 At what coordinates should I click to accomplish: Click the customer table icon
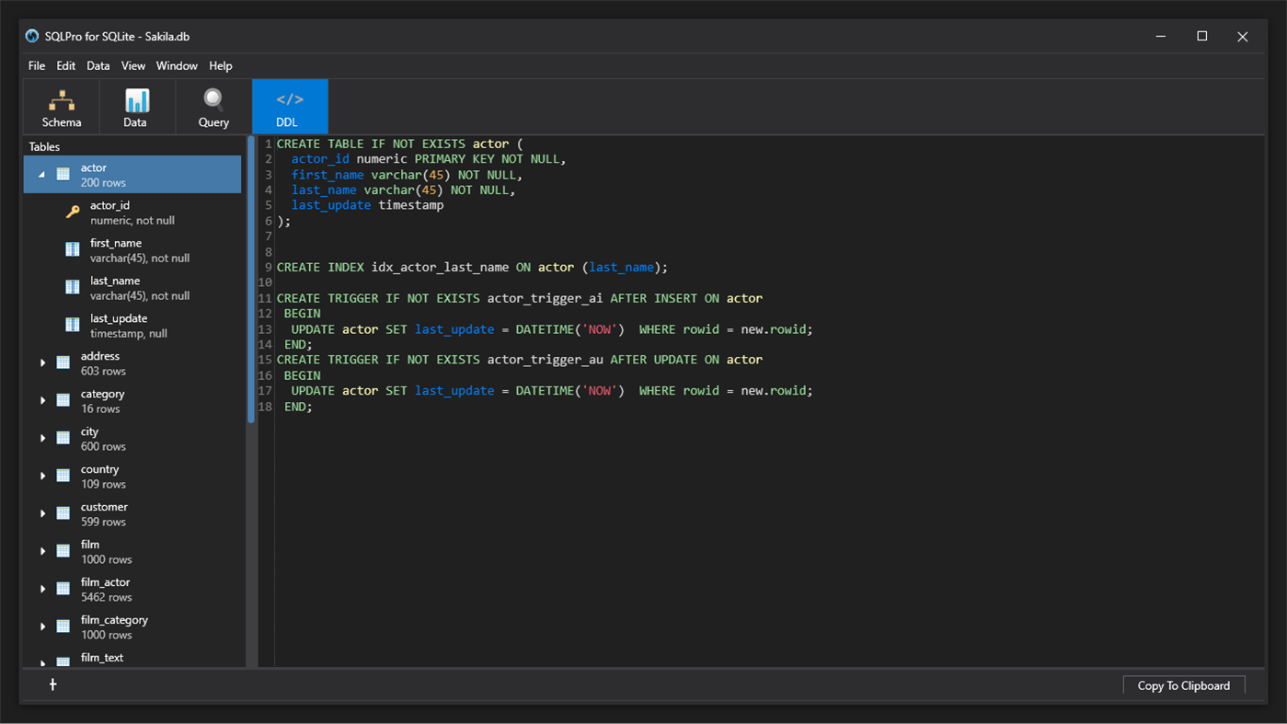(x=63, y=513)
